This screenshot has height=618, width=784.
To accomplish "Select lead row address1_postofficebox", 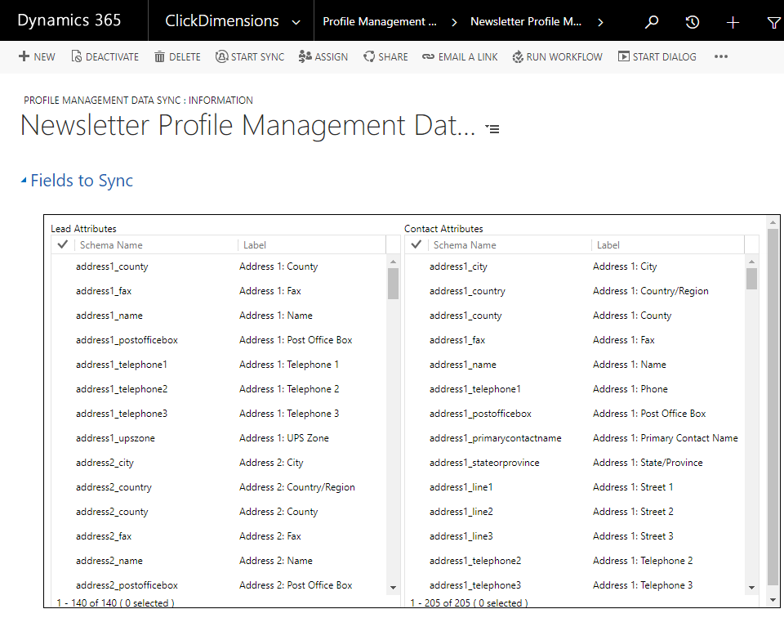I will click(x=219, y=340).
